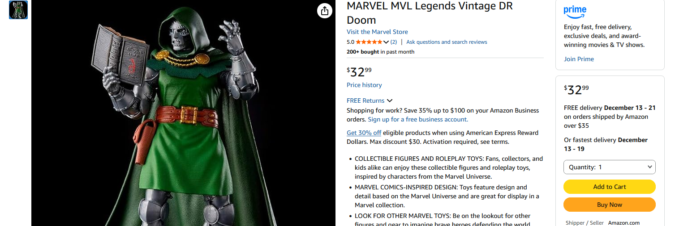
Task: Click the share icon over the product image
Action: (325, 11)
